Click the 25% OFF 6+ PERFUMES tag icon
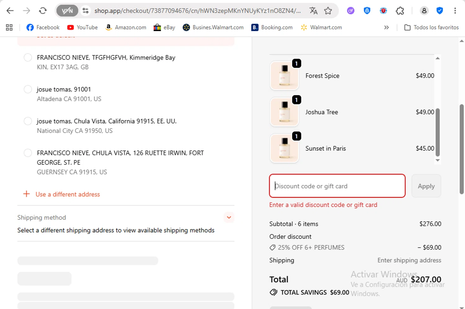This screenshot has height=309, width=465. (x=272, y=248)
